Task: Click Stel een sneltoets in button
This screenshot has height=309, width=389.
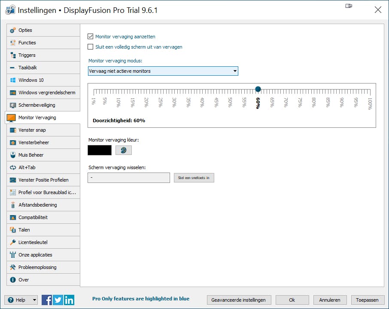Action: click(194, 178)
